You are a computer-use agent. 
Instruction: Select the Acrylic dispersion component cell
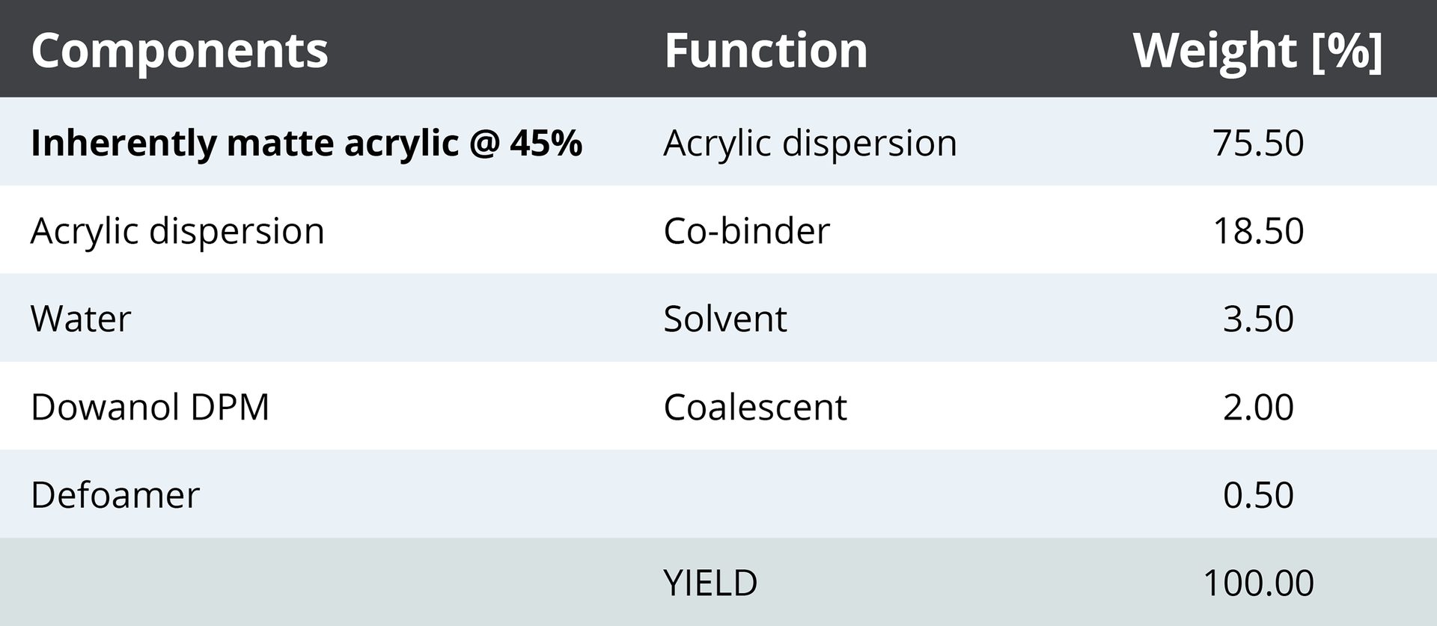pos(177,230)
